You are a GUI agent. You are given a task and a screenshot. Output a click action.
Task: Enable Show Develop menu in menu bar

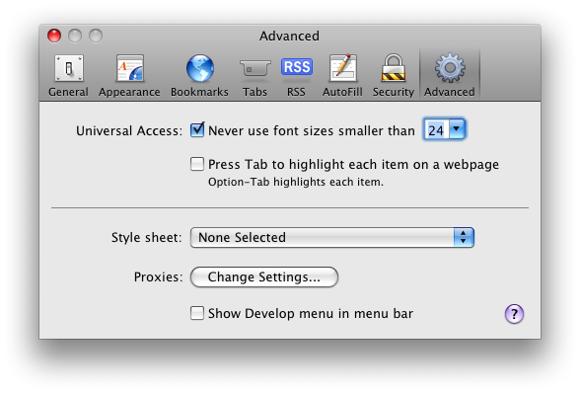click(197, 313)
